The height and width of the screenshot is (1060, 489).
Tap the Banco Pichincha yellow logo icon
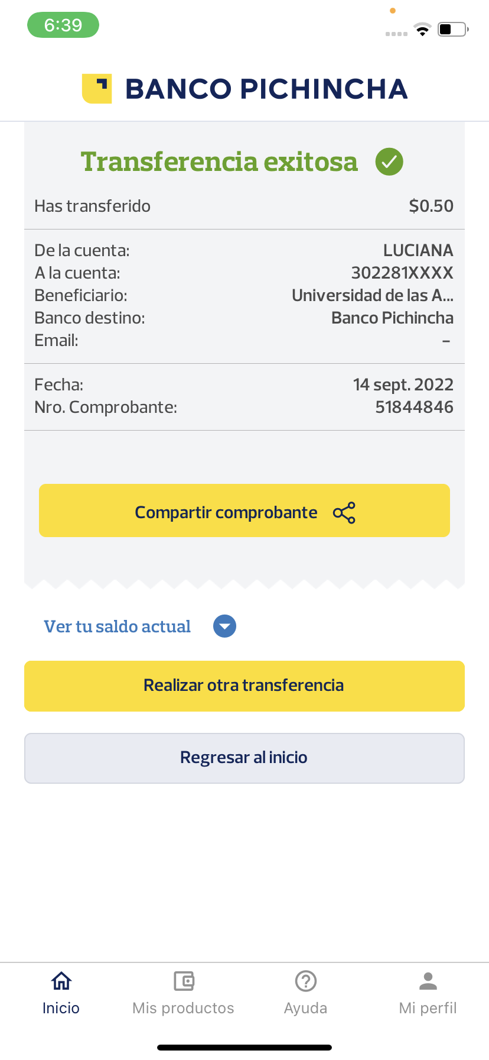click(97, 89)
